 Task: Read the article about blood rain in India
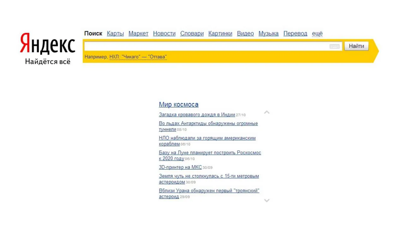pos(197,115)
